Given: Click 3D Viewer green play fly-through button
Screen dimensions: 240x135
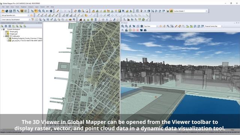Looking at the screenshot, I should pos(130,30).
